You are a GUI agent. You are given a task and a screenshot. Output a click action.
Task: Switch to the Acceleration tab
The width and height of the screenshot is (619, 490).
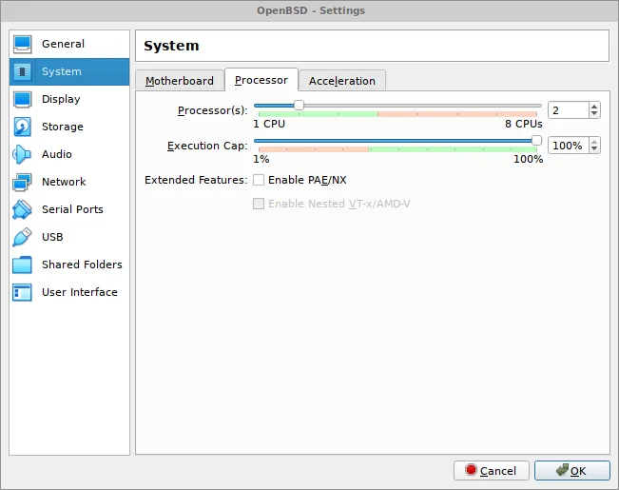tap(342, 81)
